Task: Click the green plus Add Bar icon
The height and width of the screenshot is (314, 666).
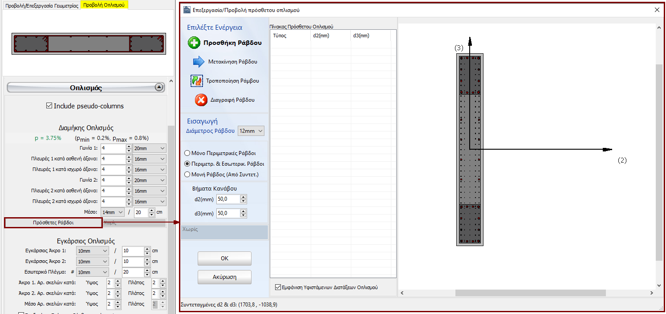Action: [x=194, y=43]
